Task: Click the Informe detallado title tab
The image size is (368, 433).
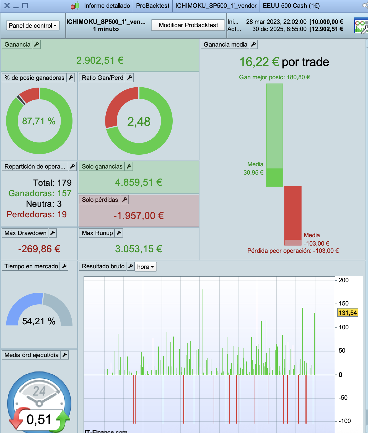Action: click(x=107, y=6)
